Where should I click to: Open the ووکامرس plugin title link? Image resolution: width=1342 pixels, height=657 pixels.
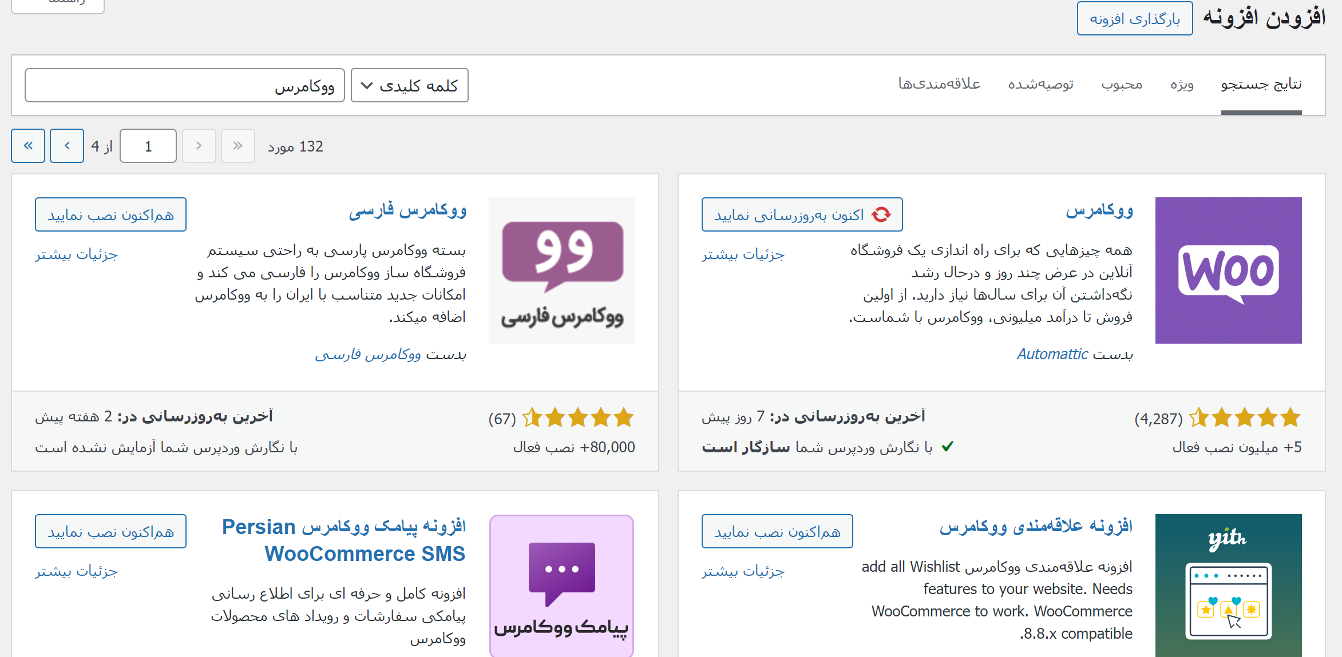pyautogui.click(x=1099, y=210)
